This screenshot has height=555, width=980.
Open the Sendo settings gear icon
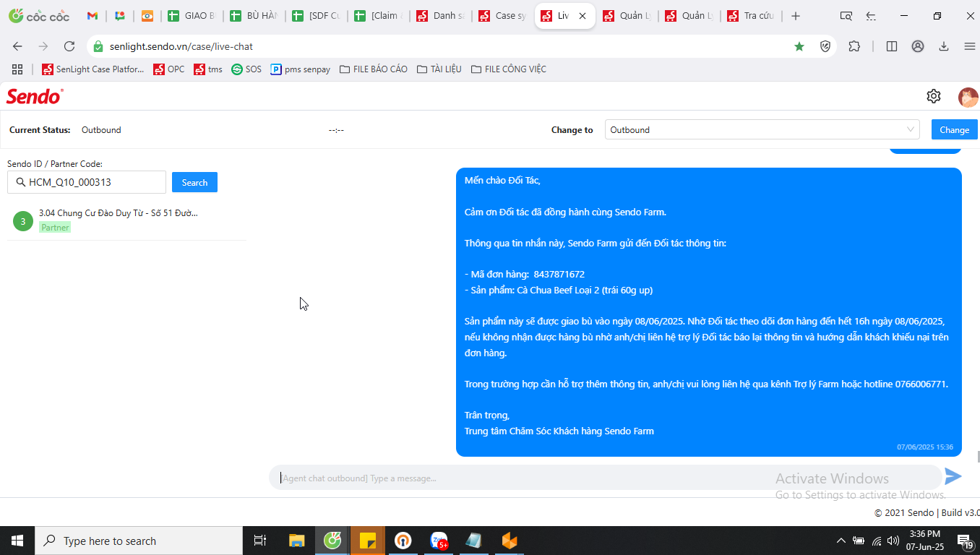934,96
